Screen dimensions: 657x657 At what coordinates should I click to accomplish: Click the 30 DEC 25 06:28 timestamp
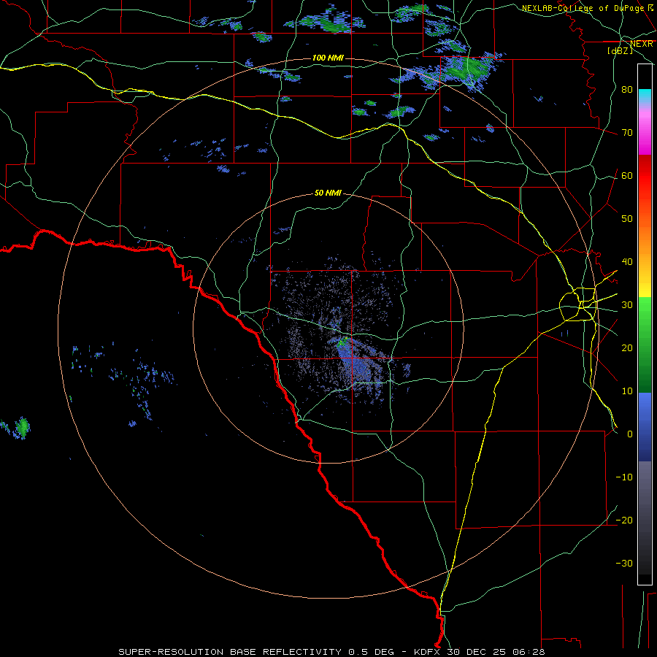(x=496, y=652)
